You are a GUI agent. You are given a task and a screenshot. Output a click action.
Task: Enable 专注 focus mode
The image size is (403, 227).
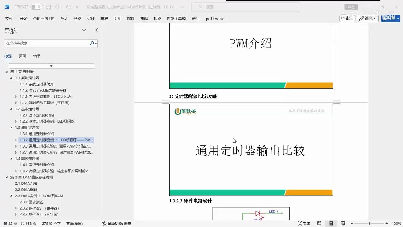pos(304,224)
